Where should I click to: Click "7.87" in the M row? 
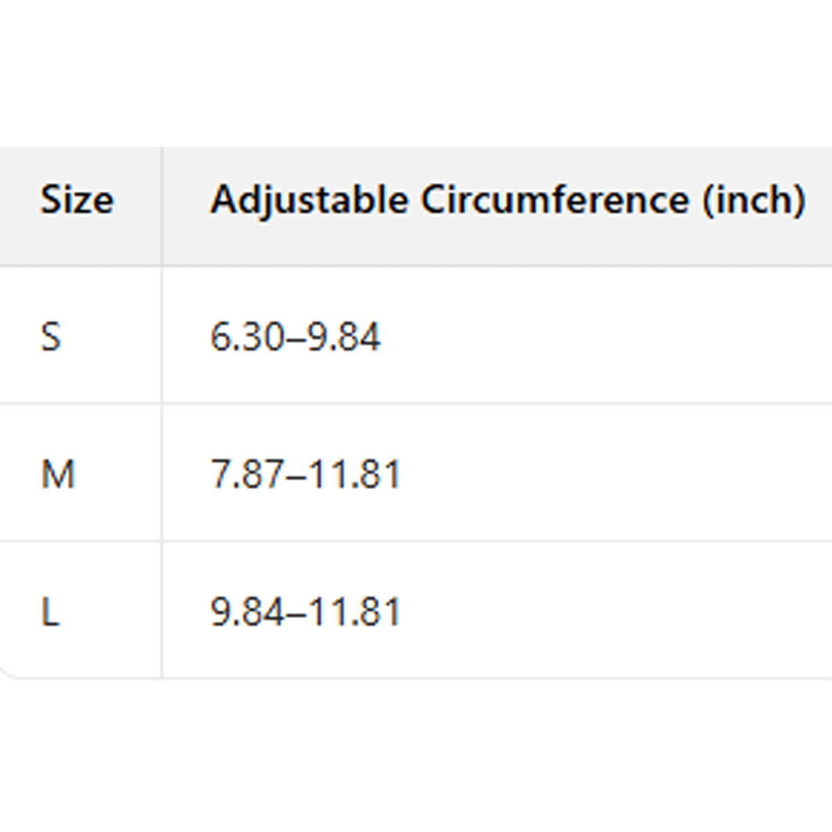pyautogui.click(x=248, y=475)
